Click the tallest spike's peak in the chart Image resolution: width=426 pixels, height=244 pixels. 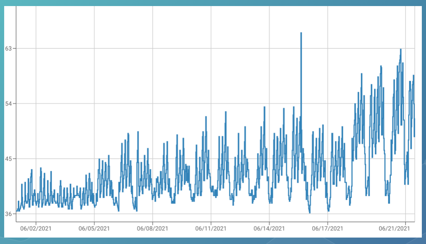tap(301, 33)
